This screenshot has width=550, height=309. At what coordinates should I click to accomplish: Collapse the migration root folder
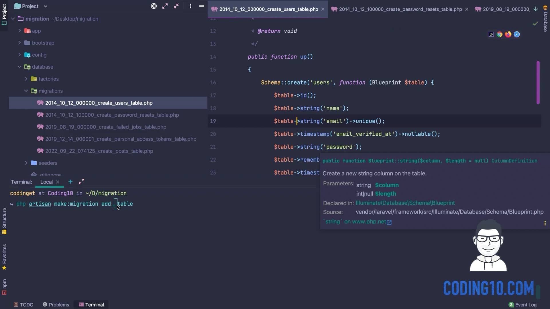click(x=13, y=19)
